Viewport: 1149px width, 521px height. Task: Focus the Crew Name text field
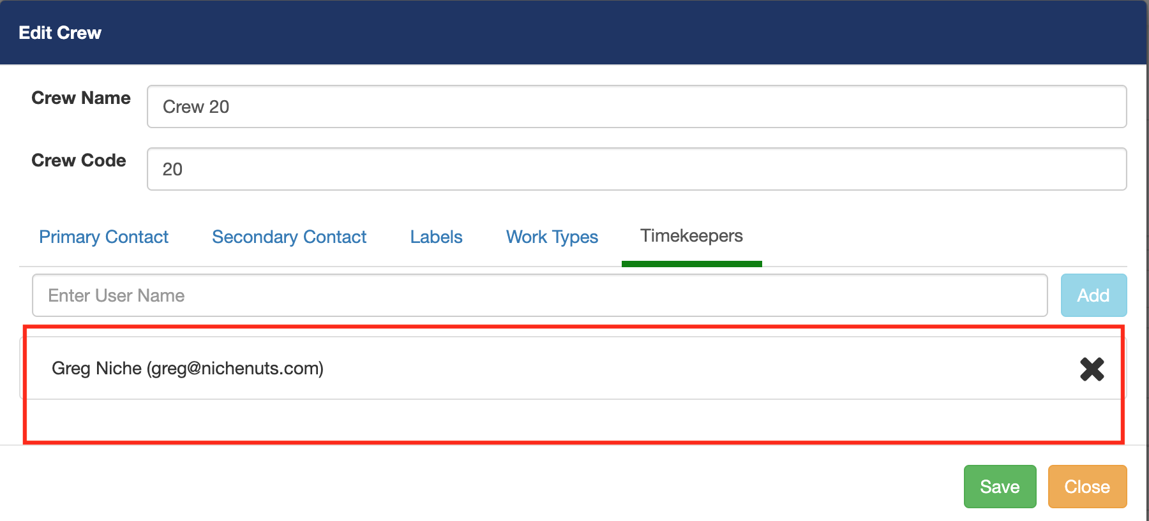pyautogui.click(x=636, y=106)
